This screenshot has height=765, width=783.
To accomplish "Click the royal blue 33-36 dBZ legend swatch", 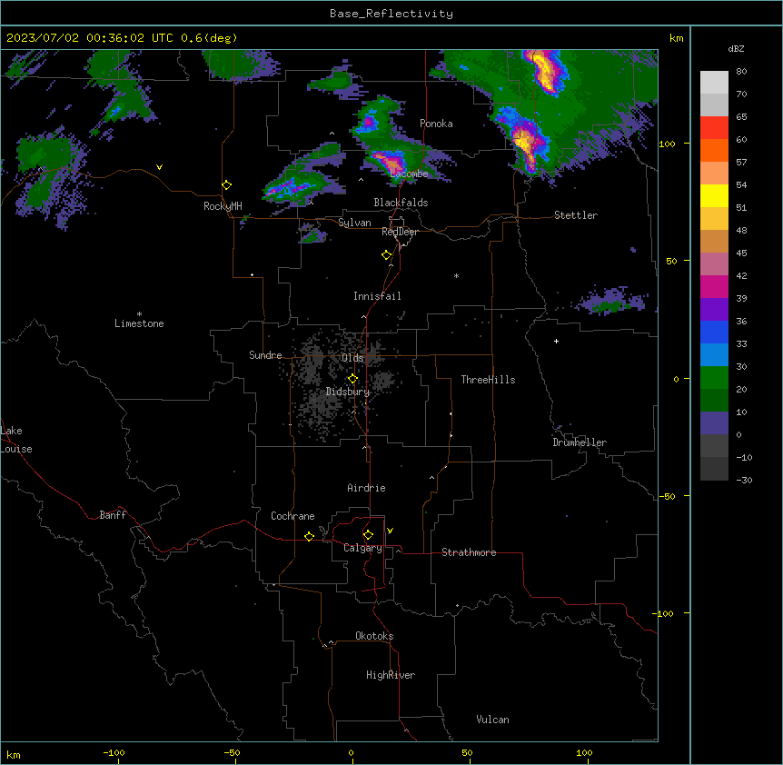I will tap(714, 332).
